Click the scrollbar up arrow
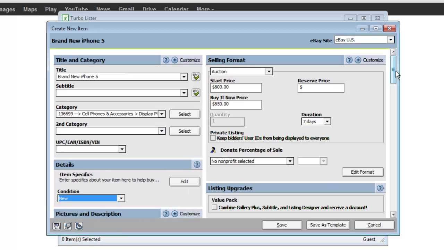This screenshot has height=250, width=444. click(393, 52)
